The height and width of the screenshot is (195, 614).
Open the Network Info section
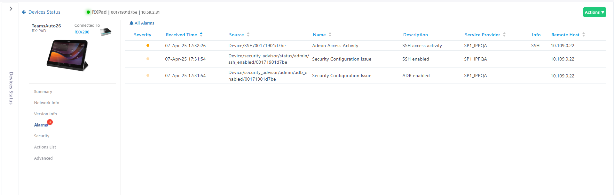click(47, 103)
